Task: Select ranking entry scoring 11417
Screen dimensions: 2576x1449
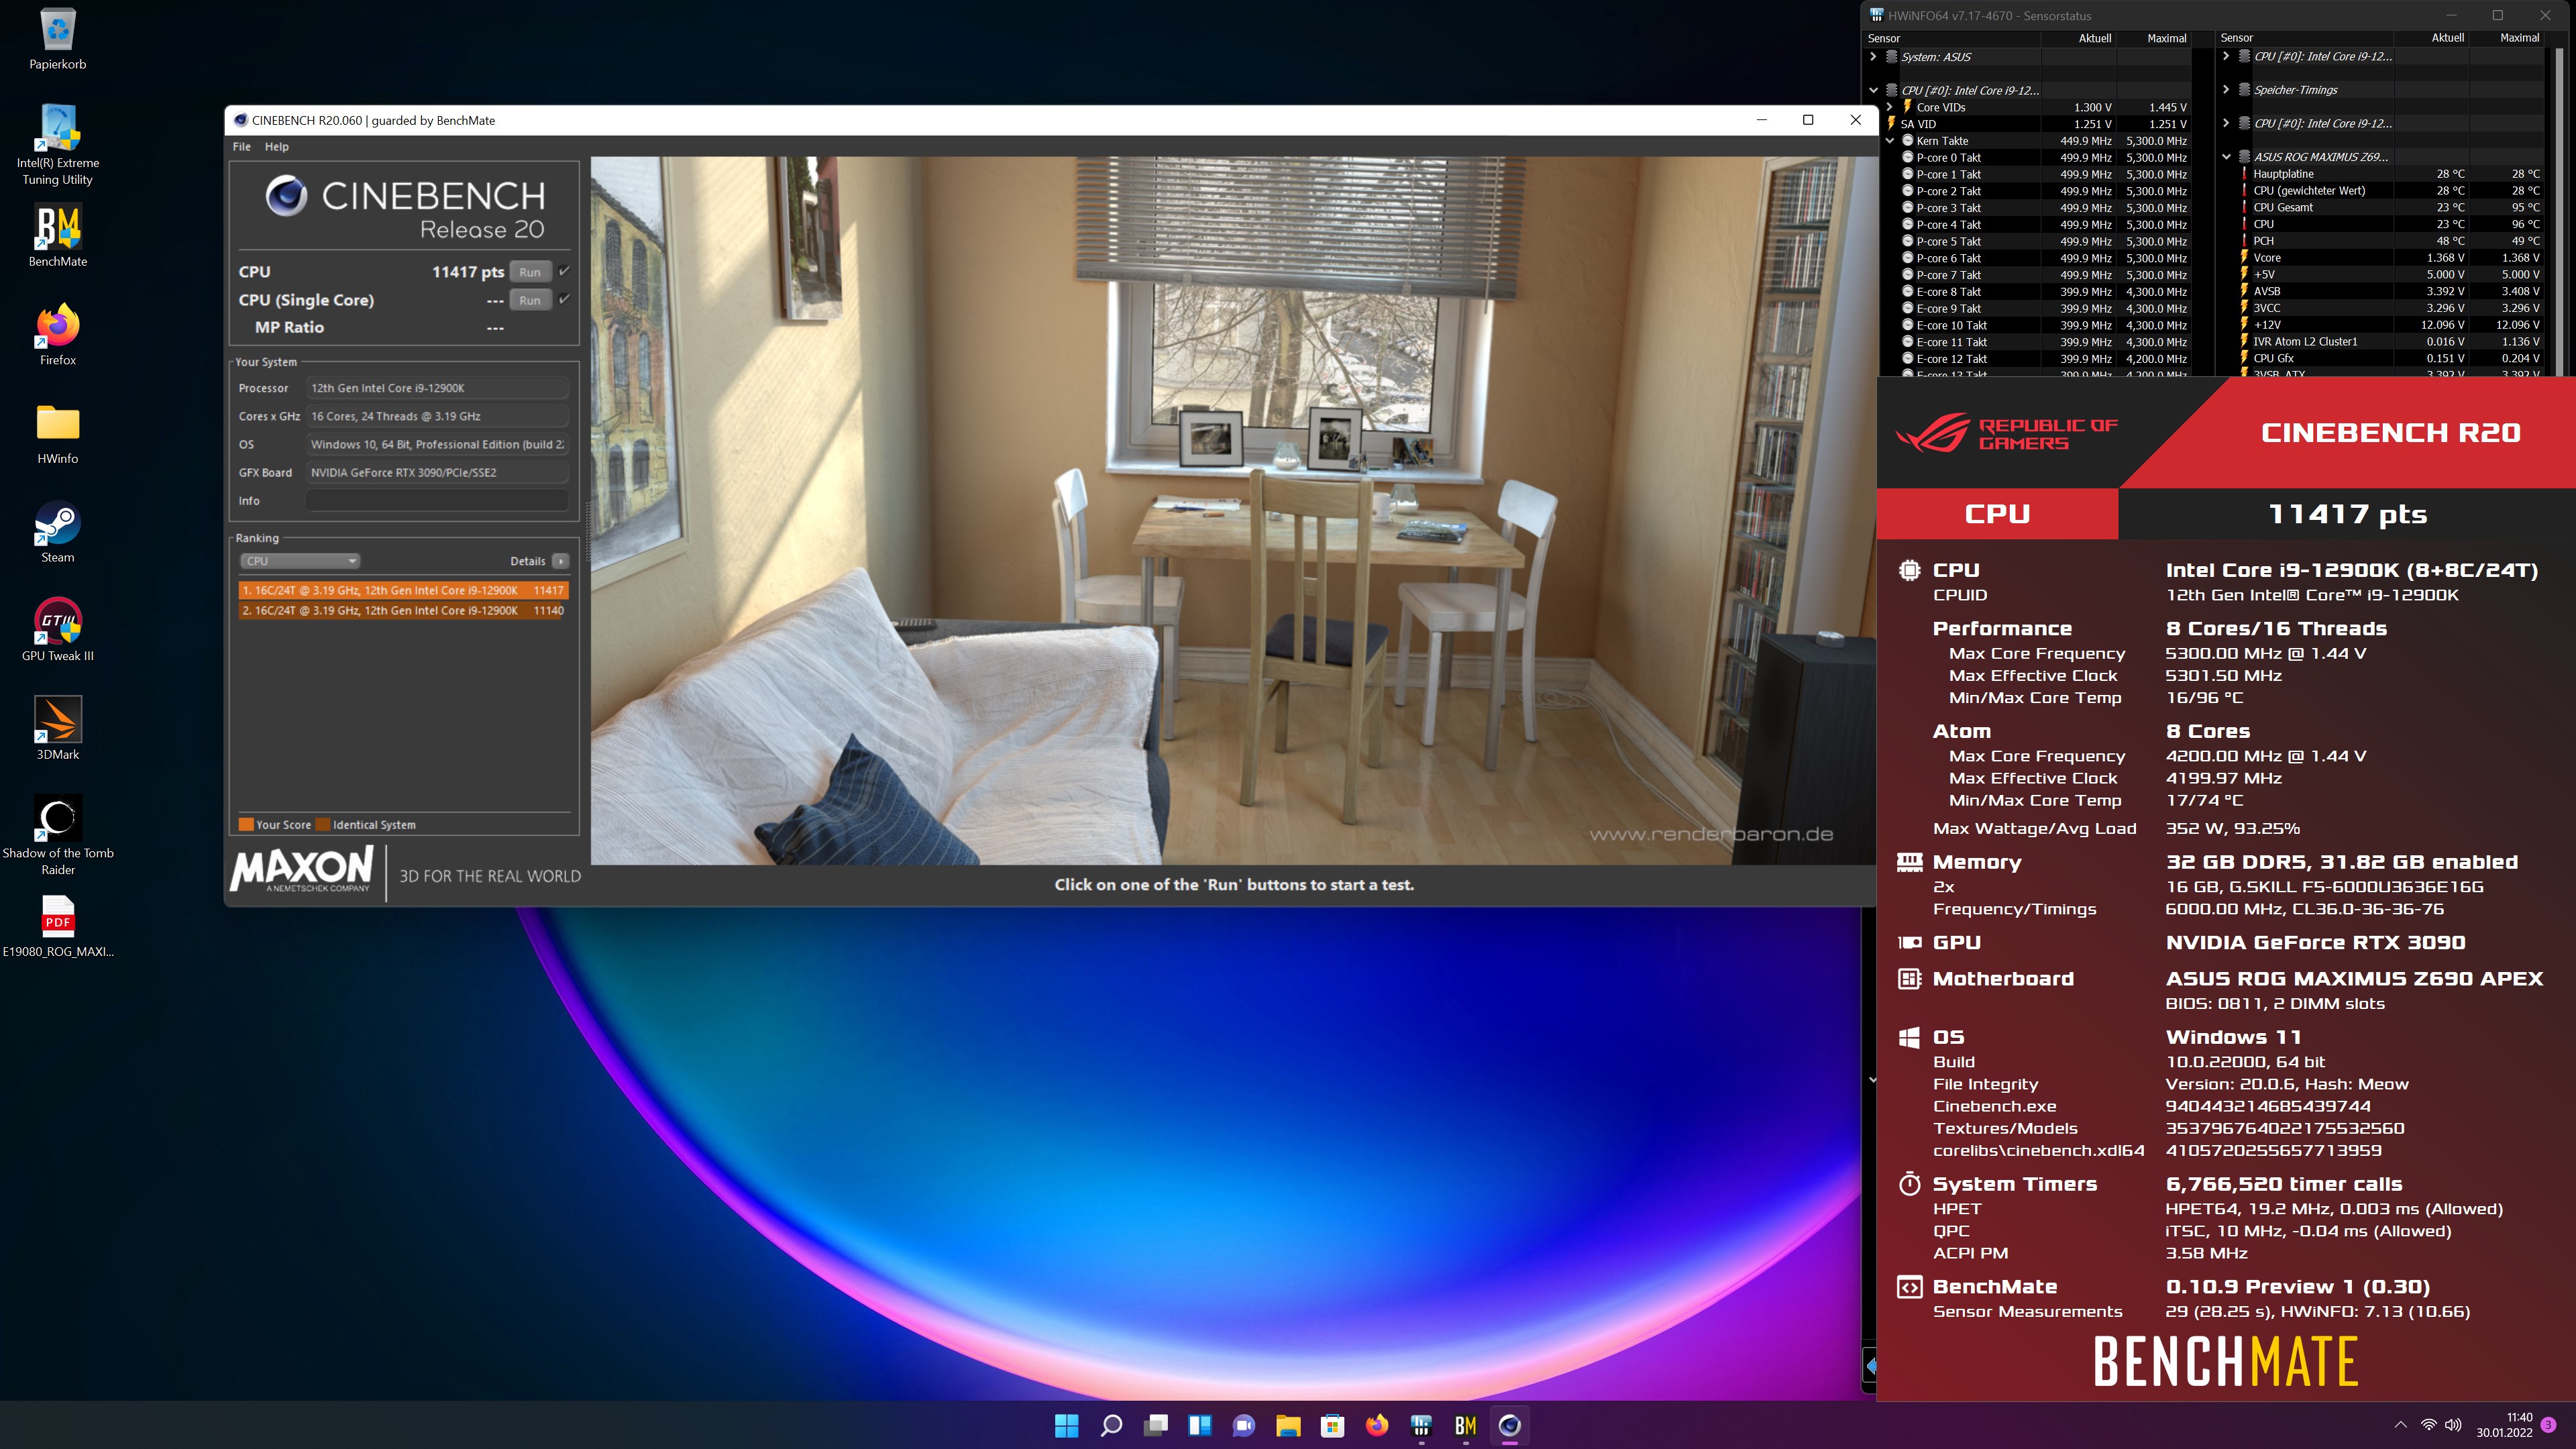Action: [403, 590]
